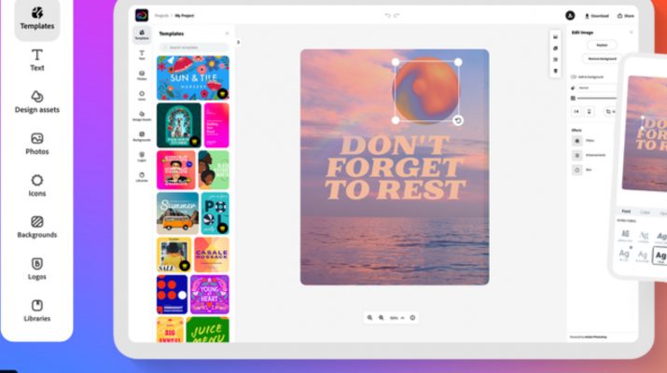
Task: Select Photos icon in the tablet's sidebar
Action: (142, 76)
